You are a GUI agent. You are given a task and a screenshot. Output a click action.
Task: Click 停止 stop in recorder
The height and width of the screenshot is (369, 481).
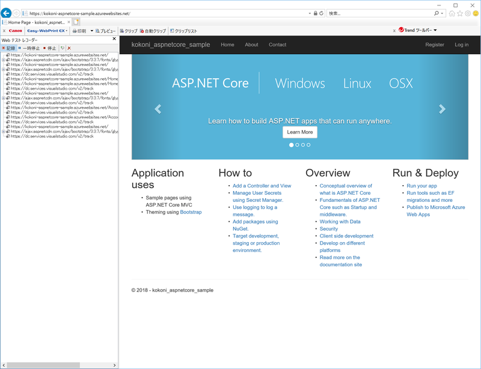[x=50, y=48]
